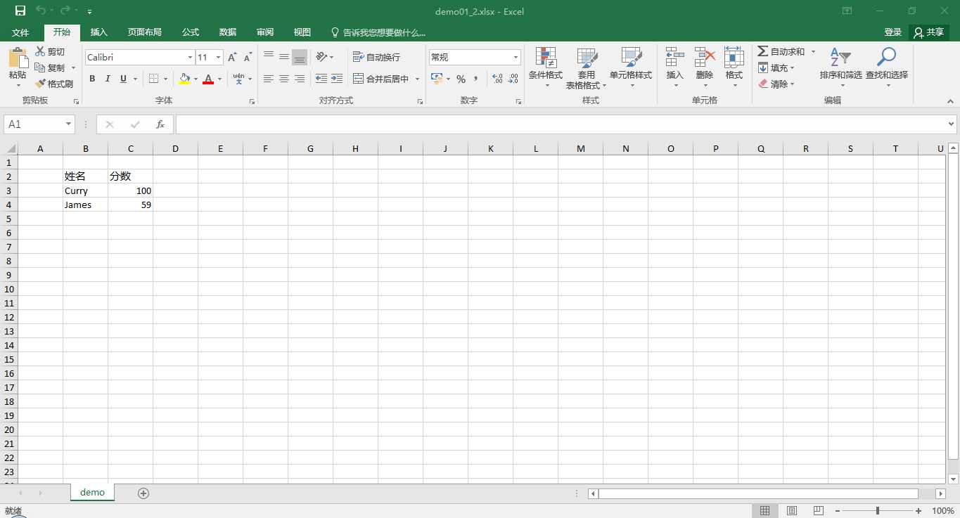Toggle align text right

[x=300, y=79]
